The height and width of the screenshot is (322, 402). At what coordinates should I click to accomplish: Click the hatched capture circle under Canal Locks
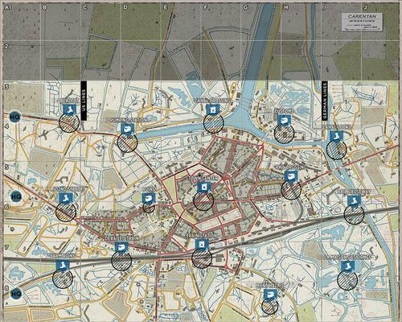click(337, 149)
